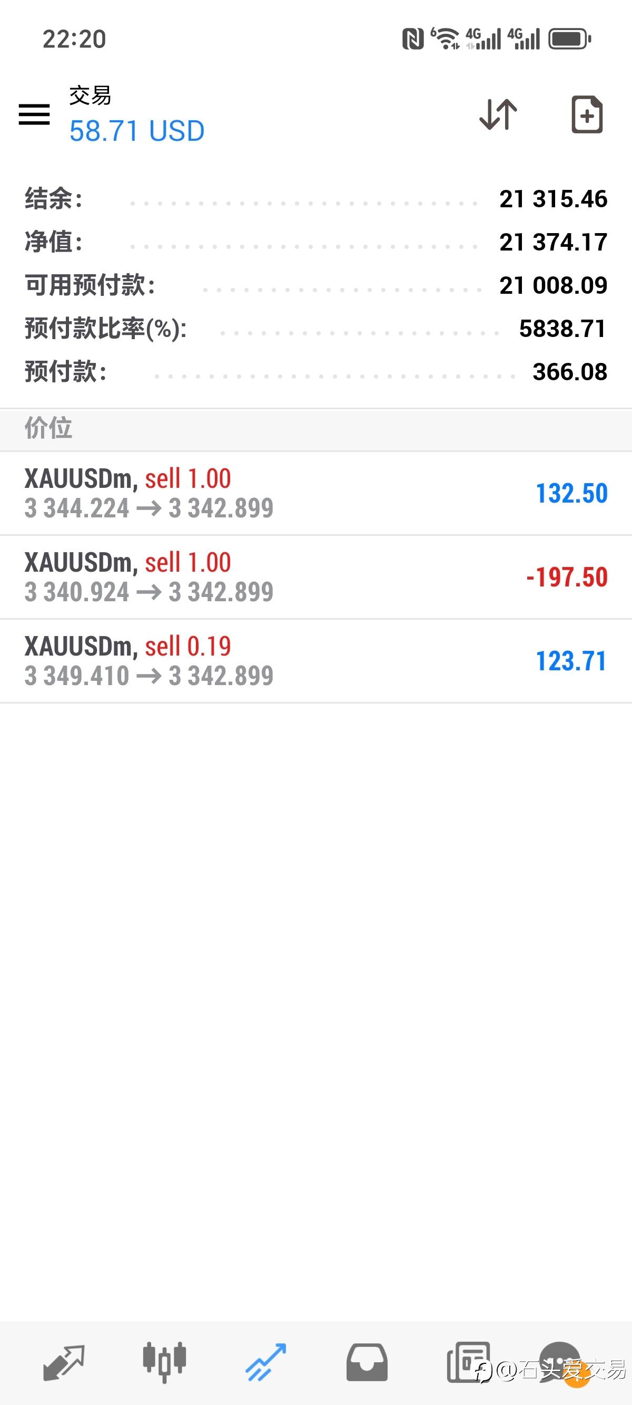This screenshot has width=632, height=1405.
Task: Expand the XAUUSDm position losing -197.50
Action: point(316,577)
